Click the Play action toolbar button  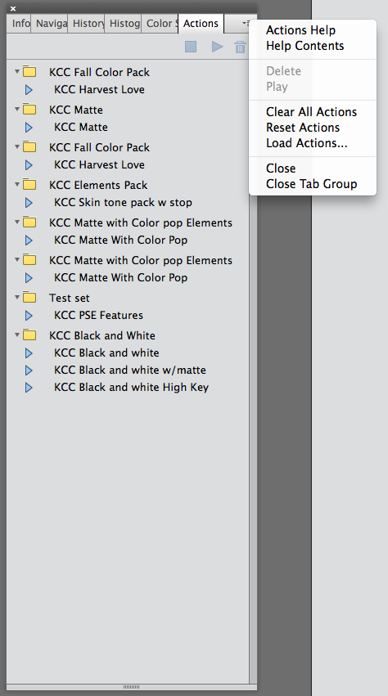click(x=217, y=47)
